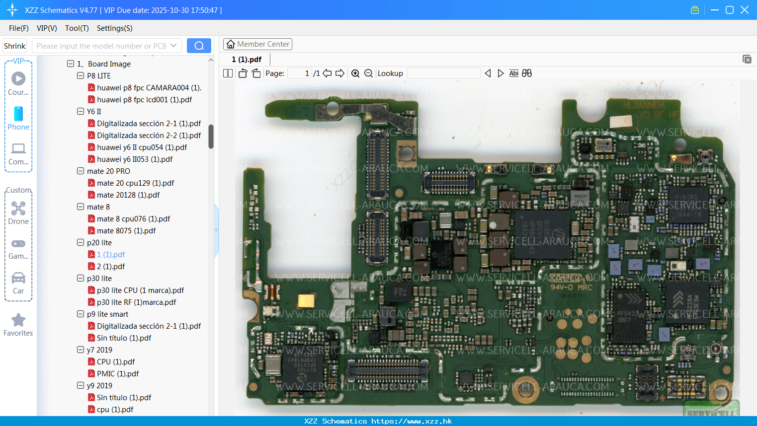Click XZZ app logo in title bar
The width and height of the screenshot is (757, 426).
tap(12, 10)
